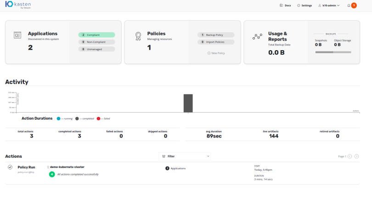Click the completed legend gray dot
The image size is (372, 202).
77,119
